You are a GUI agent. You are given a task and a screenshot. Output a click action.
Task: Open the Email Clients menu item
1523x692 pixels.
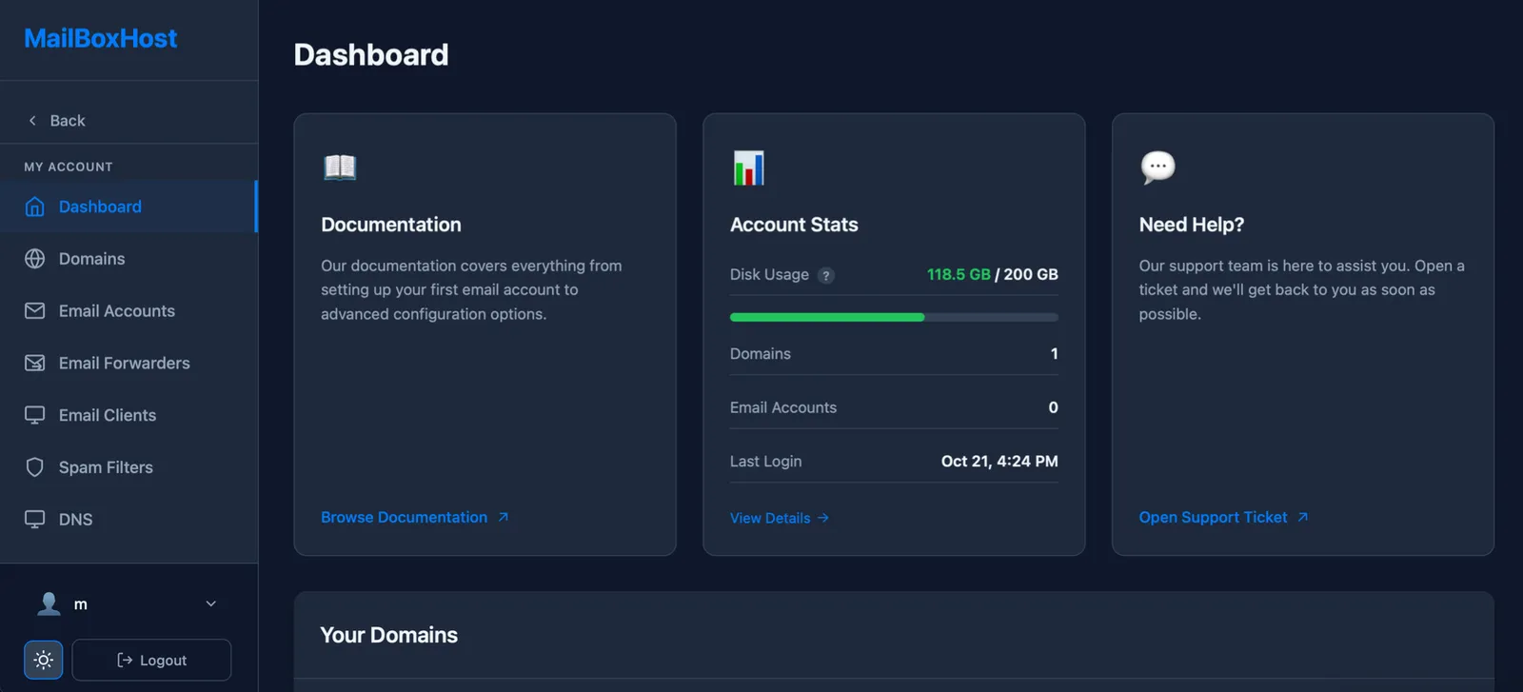point(129,415)
